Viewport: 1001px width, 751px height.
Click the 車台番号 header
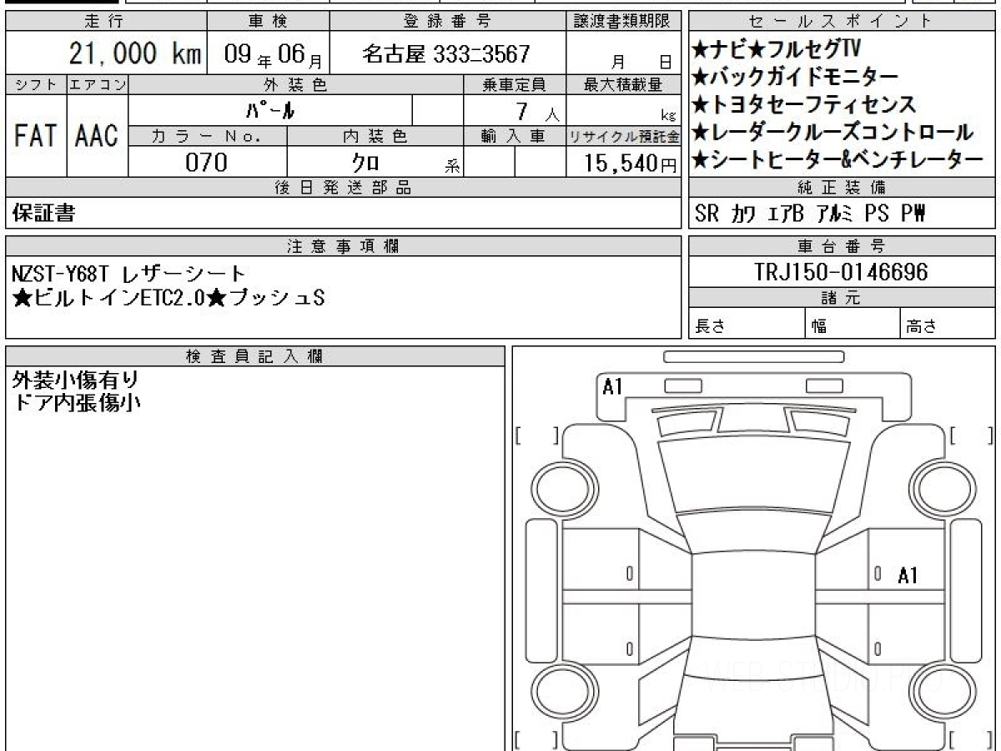841,246
